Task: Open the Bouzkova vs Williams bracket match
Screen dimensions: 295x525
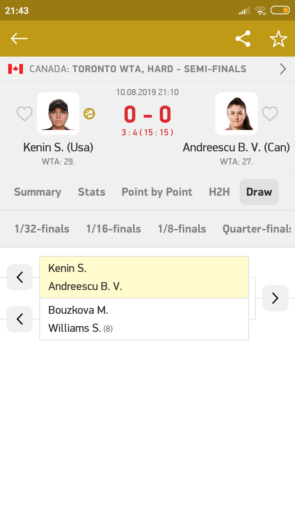Action: (x=144, y=319)
